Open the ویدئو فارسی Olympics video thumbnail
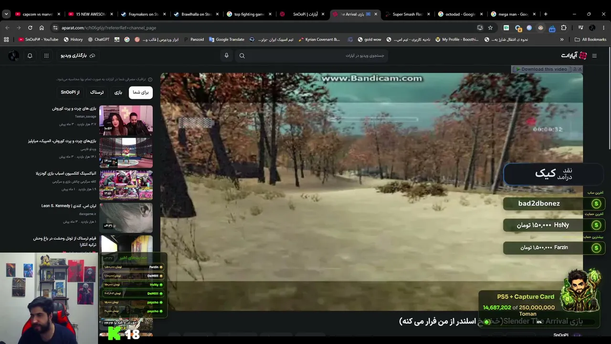 point(126,152)
